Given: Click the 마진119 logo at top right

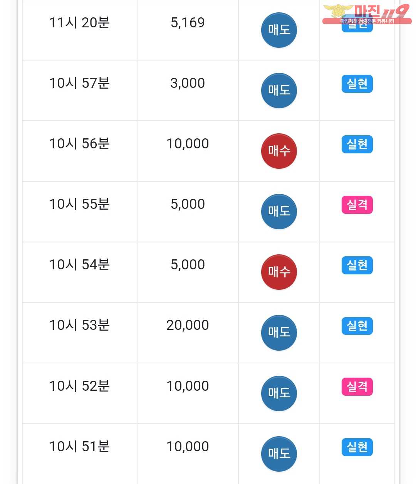Looking at the screenshot, I should tap(366, 13).
